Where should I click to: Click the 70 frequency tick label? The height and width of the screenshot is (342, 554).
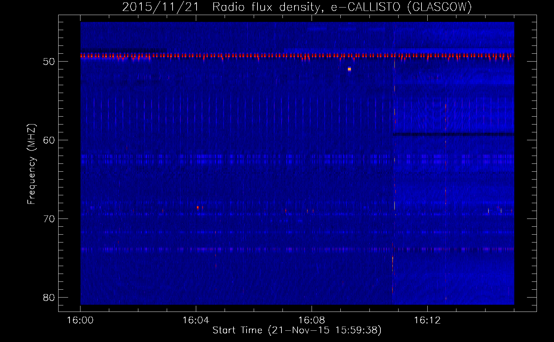[49, 219]
